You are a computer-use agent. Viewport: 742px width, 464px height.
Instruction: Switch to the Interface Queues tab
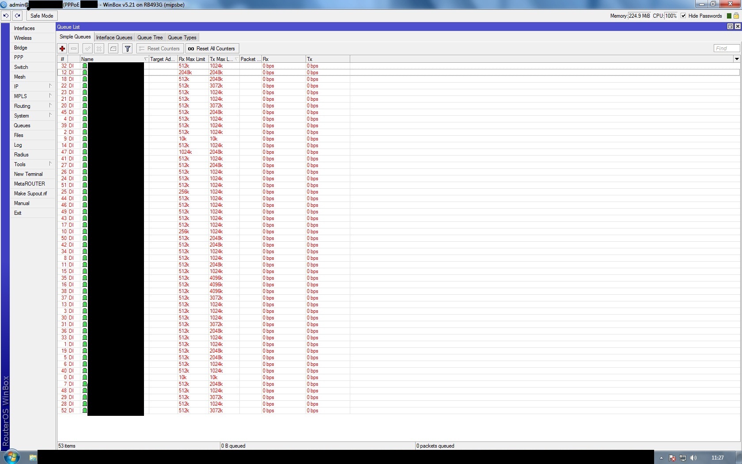pos(114,38)
